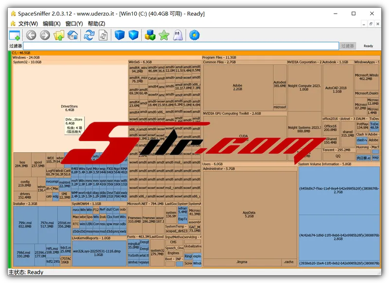Select the 799c.msi 652.8MB file
The image size is (389, 283).
[26, 225]
